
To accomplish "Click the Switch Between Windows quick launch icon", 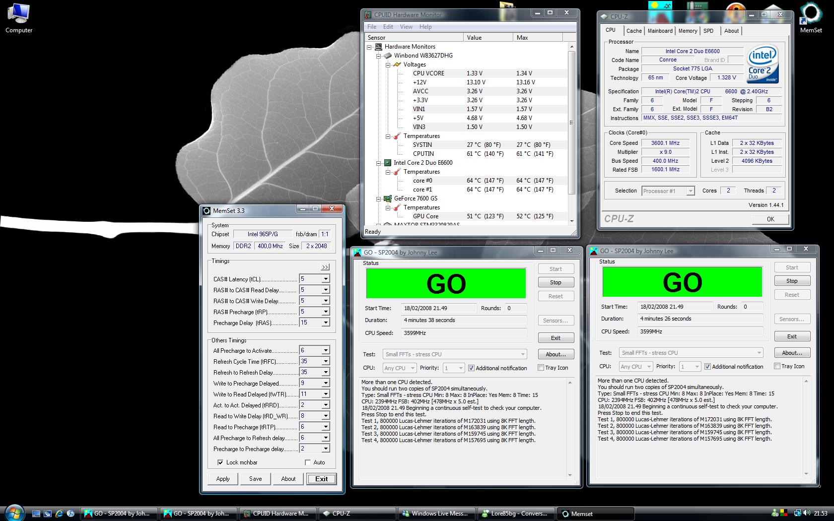I will (48, 514).
